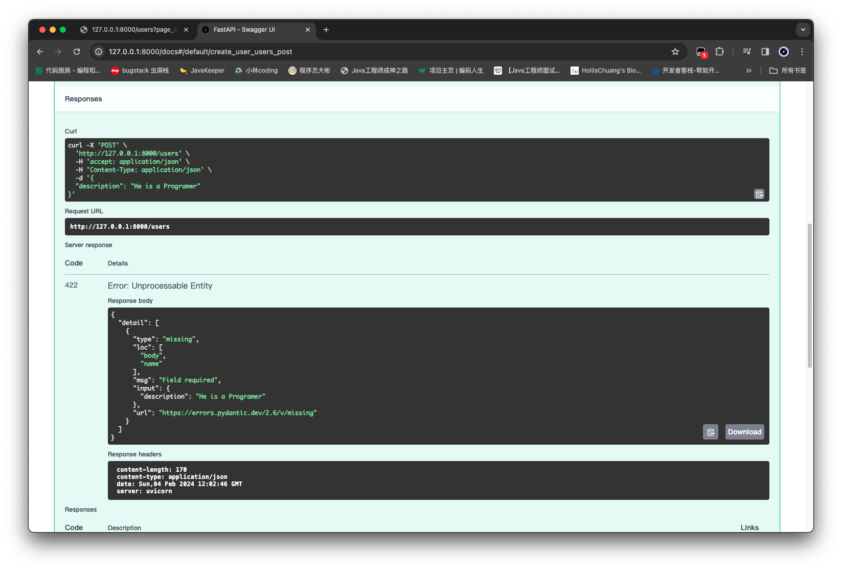
Task: Open the browser Extensions puzzle icon
Action: click(719, 52)
